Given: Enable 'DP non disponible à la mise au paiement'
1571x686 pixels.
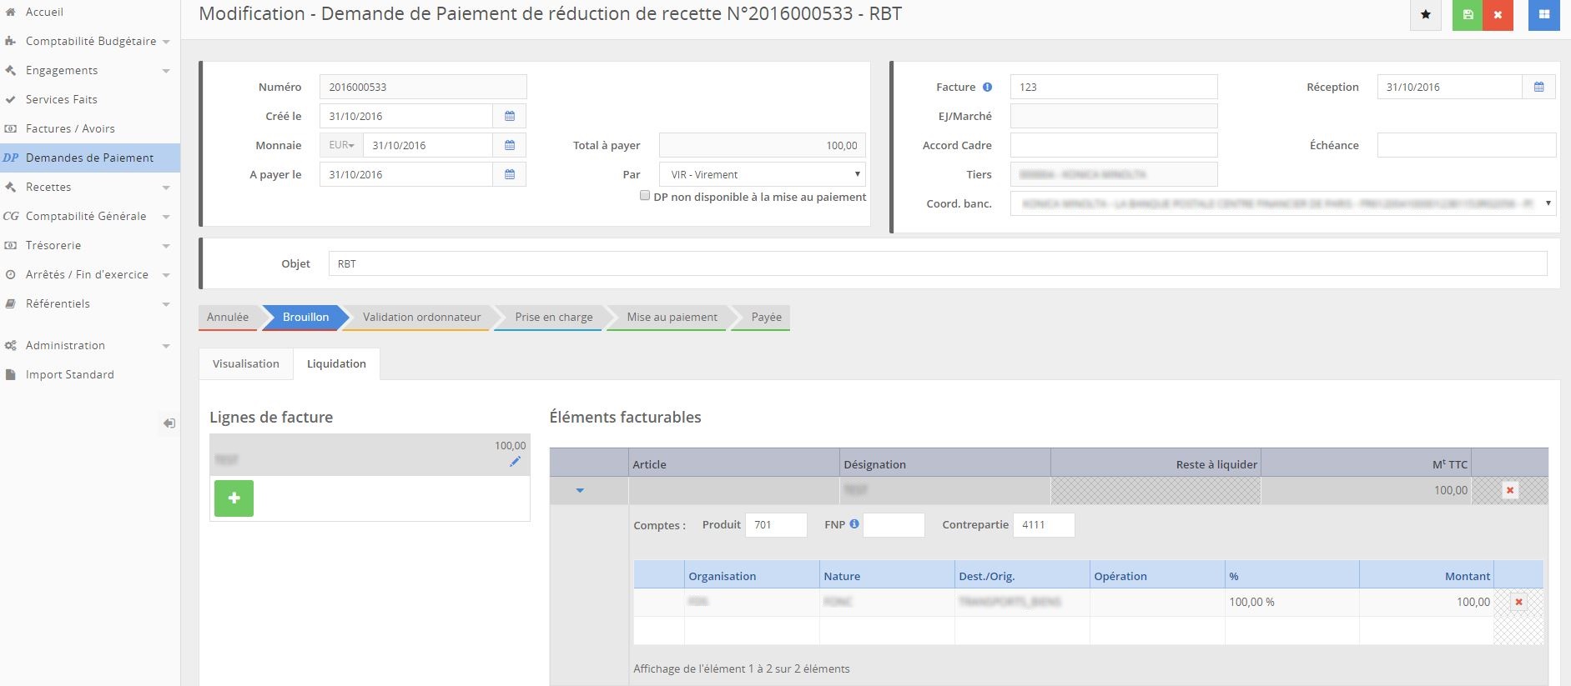Looking at the screenshot, I should [x=645, y=196].
